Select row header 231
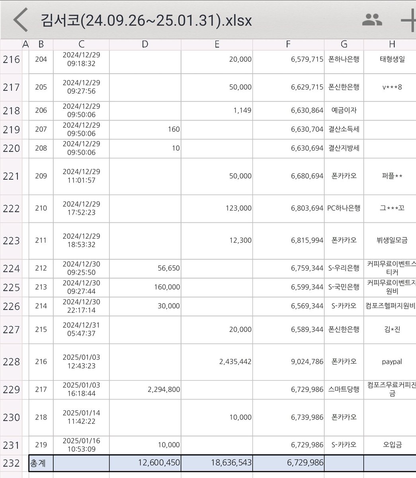The image size is (416, 478). (11, 445)
